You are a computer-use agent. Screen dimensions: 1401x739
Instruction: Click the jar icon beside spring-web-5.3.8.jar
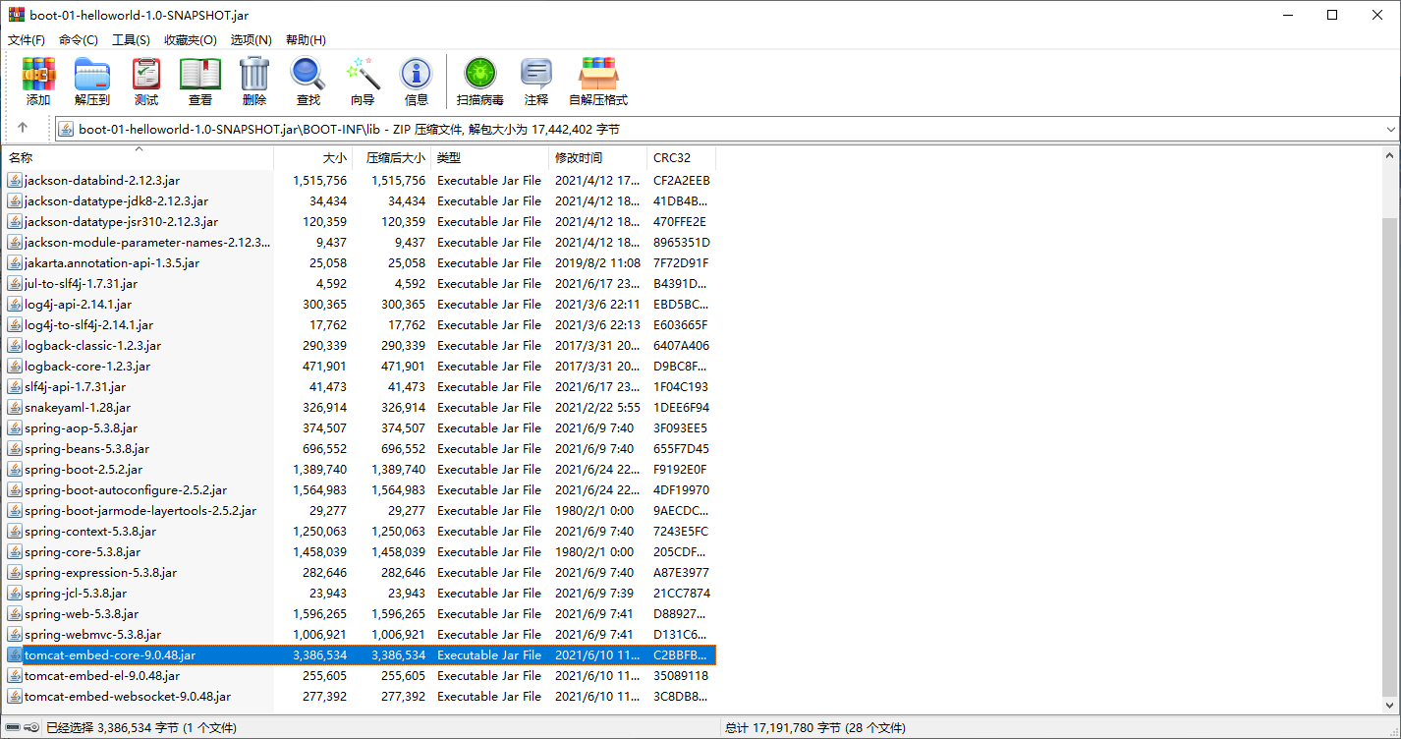[x=15, y=613]
